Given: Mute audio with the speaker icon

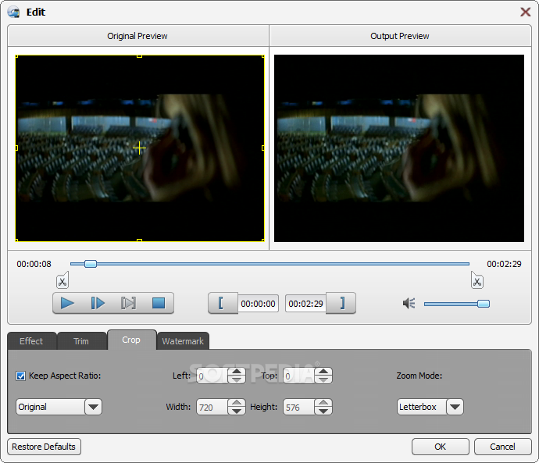Looking at the screenshot, I should [x=409, y=303].
